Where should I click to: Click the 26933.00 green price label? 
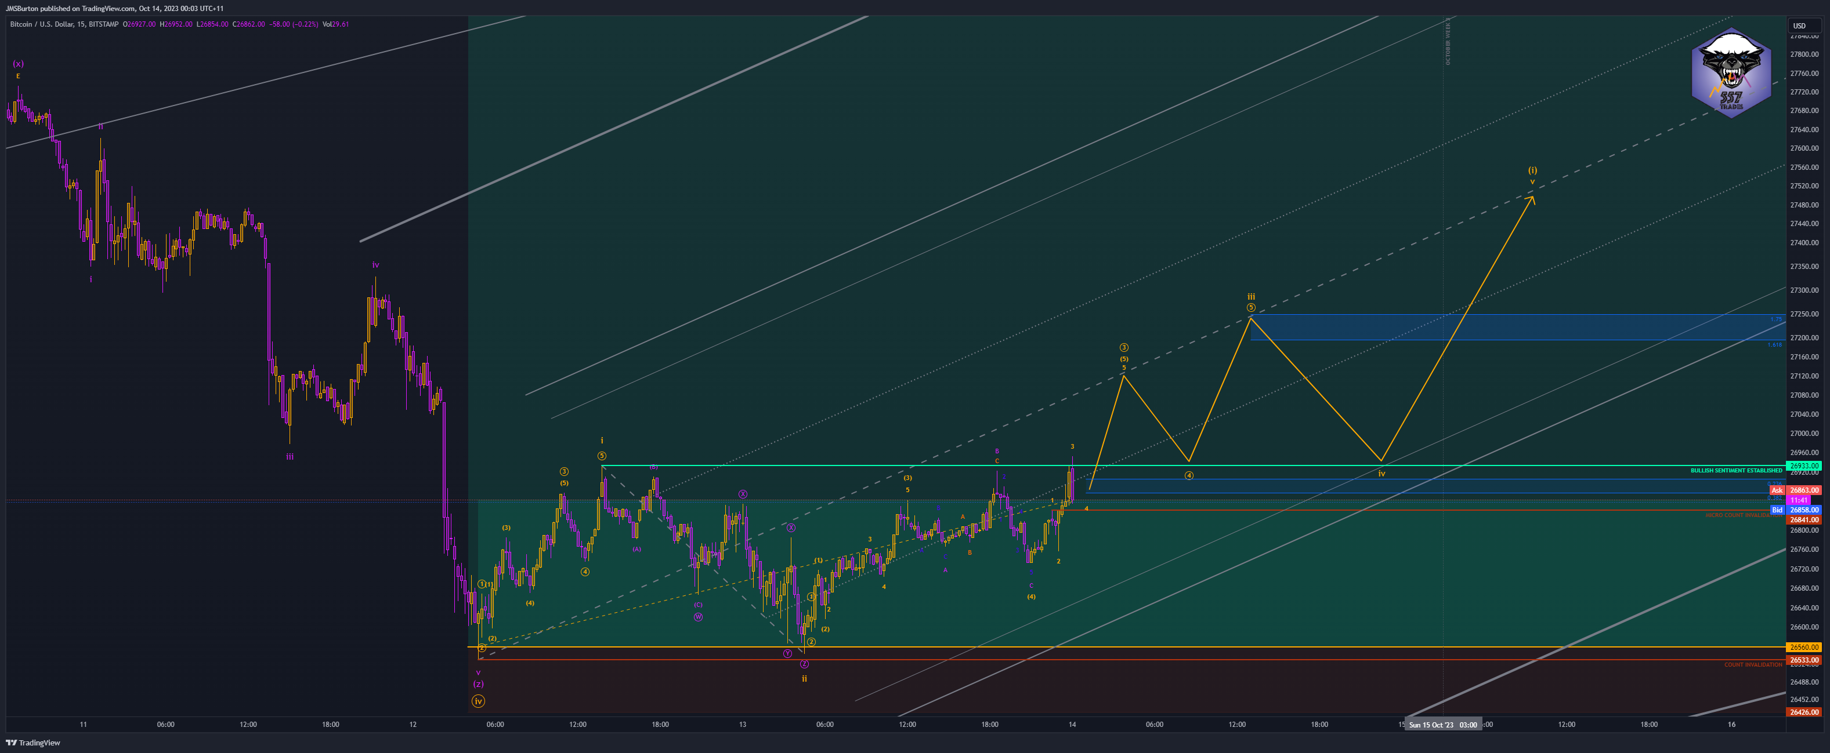coord(1804,465)
